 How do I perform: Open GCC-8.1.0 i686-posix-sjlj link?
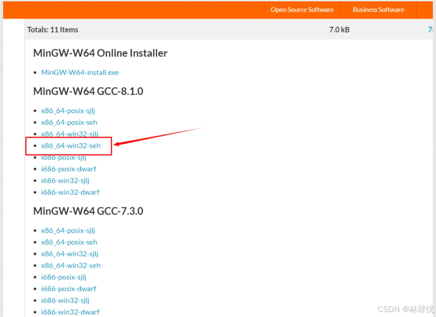coord(64,157)
